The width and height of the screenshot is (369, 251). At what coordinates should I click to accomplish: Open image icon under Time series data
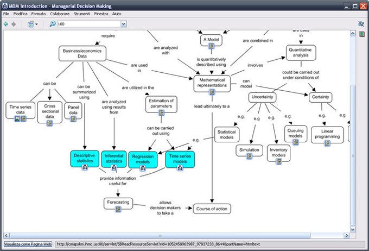(17, 118)
